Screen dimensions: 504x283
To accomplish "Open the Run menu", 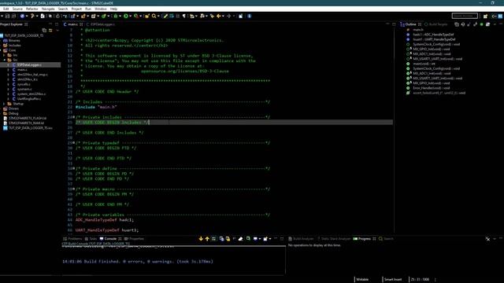I will click(88, 9).
